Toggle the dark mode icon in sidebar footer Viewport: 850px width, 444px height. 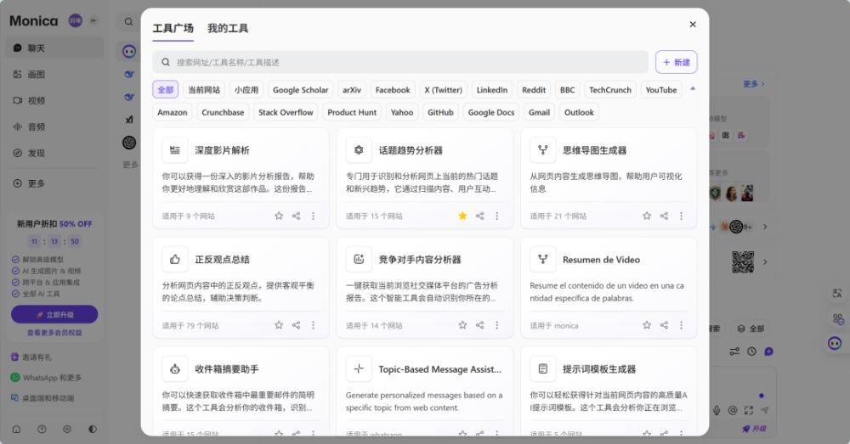(x=93, y=430)
